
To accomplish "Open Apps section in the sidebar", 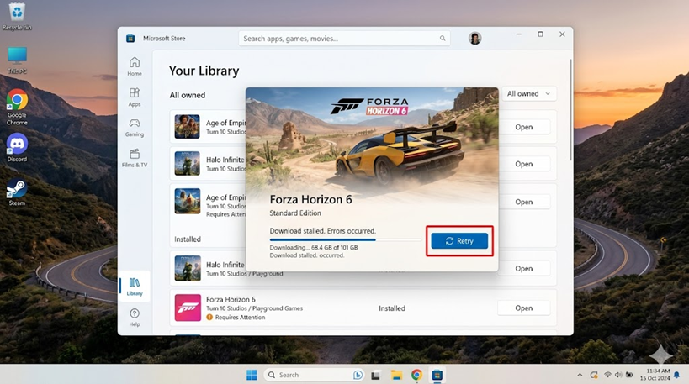I will (135, 97).
